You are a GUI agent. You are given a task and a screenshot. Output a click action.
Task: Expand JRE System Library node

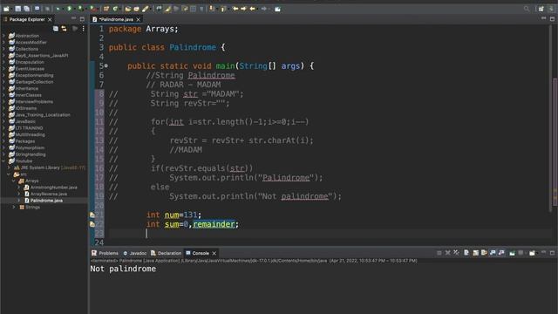(x=9, y=167)
